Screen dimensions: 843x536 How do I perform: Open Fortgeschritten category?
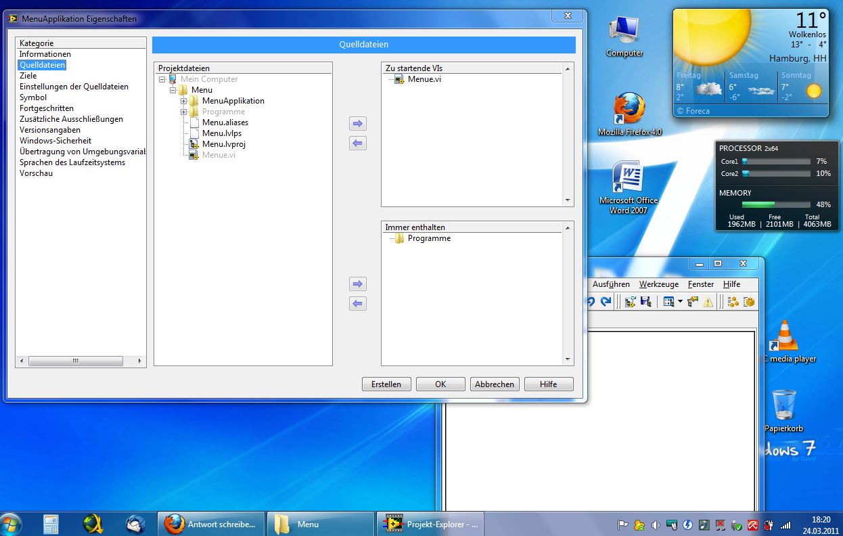click(x=47, y=108)
